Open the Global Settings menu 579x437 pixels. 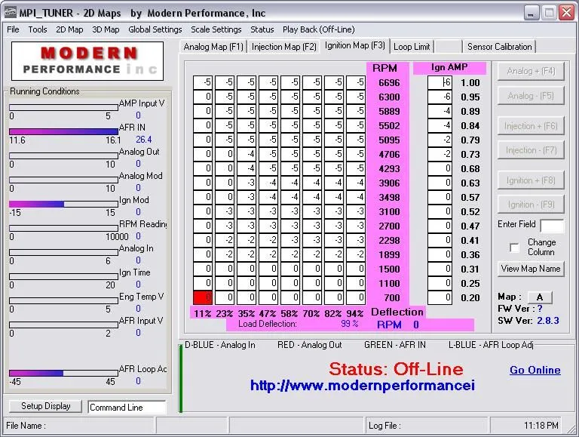tap(155, 29)
